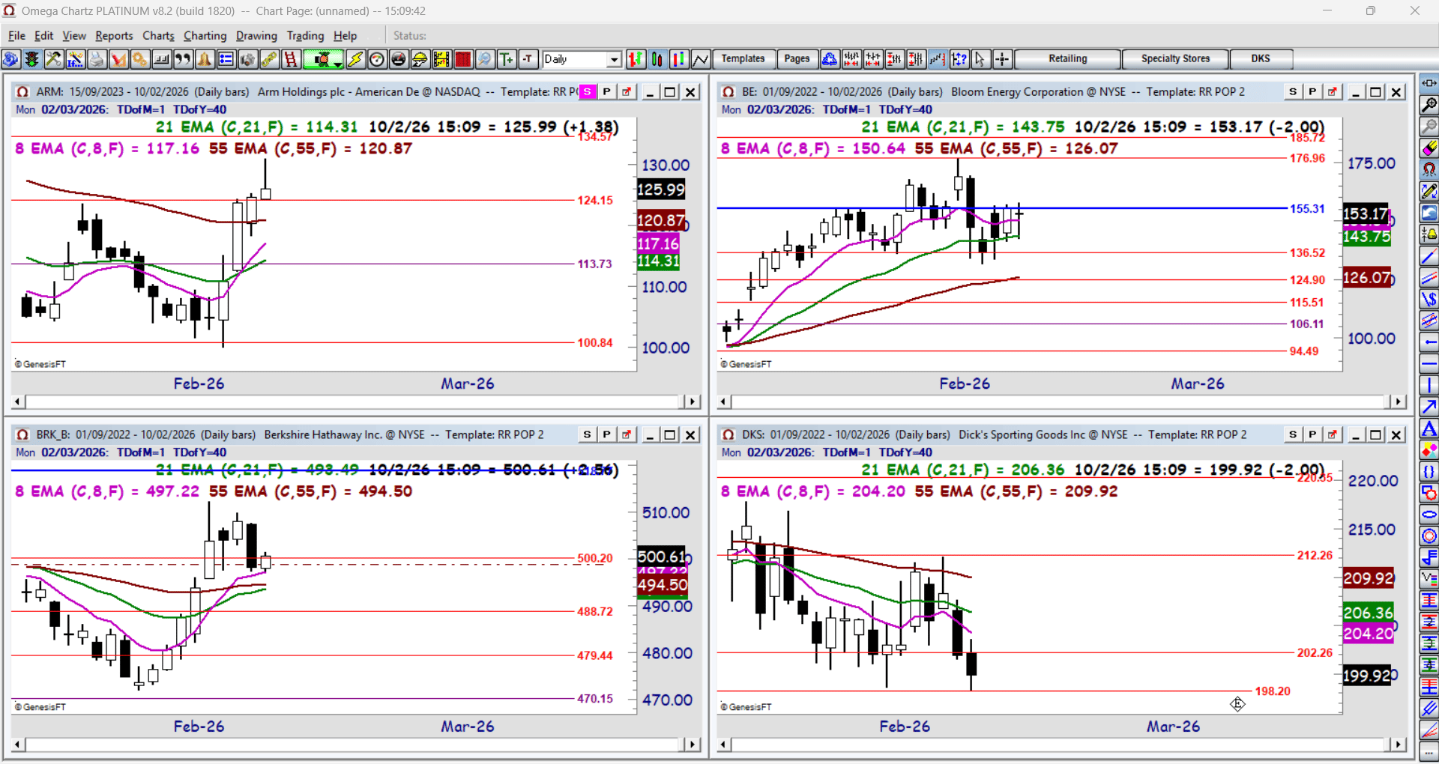Viewport: 1439px width, 764px height.
Task: Toggle the magnet snap tool
Action: (x=1429, y=169)
